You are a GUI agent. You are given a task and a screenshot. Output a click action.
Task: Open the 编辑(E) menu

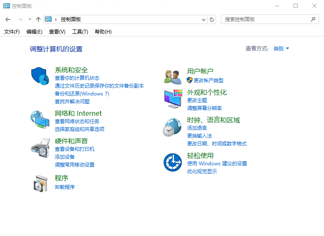[x=34, y=32]
